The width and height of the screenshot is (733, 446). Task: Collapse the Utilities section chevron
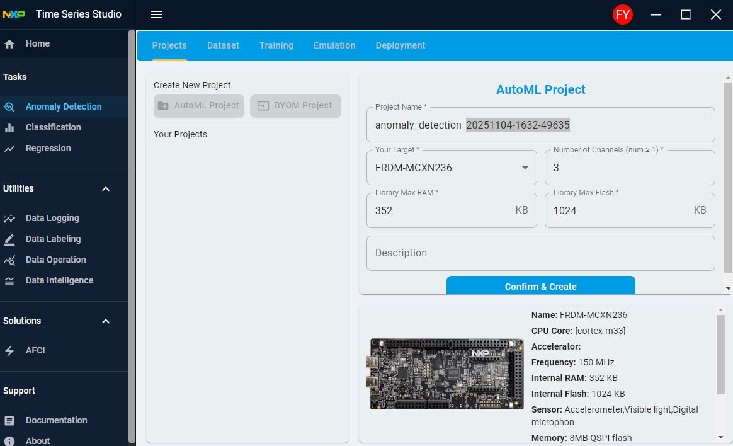coord(106,189)
